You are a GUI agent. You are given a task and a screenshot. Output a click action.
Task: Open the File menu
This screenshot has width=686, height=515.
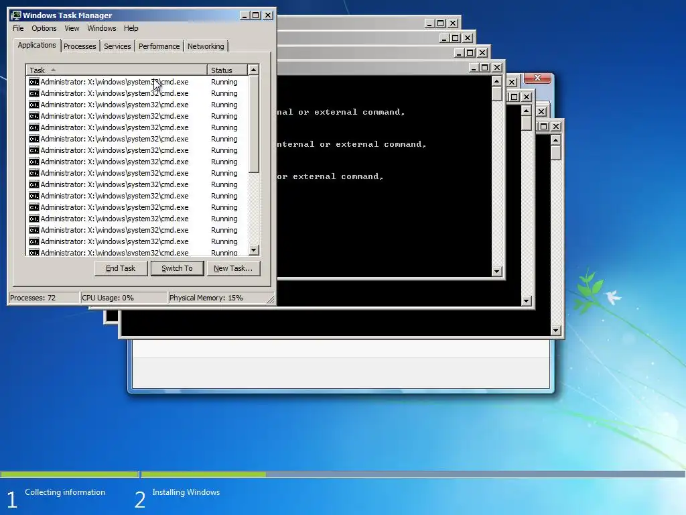click(18, 28)
